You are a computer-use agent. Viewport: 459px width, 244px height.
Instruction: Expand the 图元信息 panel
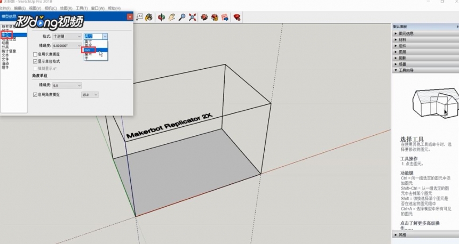pos(425,34)
